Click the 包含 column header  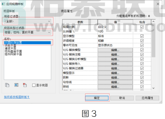[142, 22]
